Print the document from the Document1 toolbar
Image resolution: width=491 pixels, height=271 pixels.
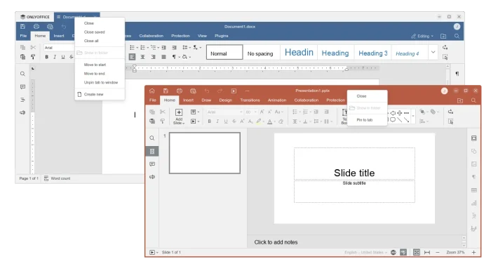tap(36, 27)
